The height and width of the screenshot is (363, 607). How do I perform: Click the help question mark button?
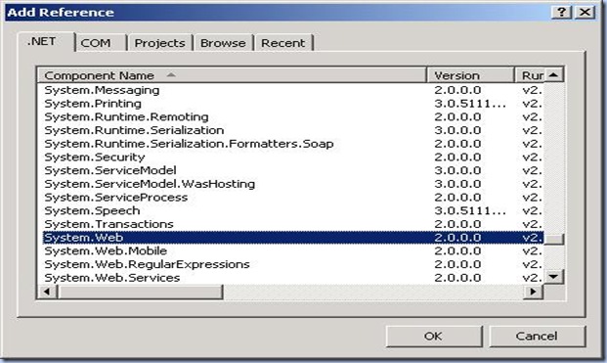point(561,13)
